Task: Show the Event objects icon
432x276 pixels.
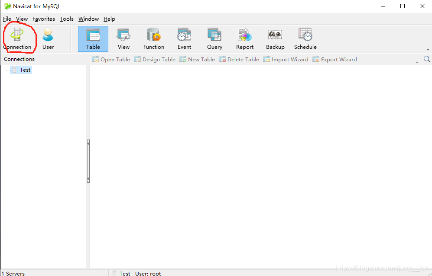Action: (x=184, y=38)
